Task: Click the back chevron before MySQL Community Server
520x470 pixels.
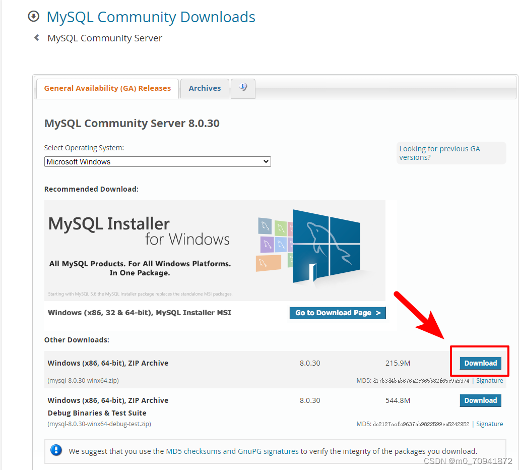Action: click(36, 38)
